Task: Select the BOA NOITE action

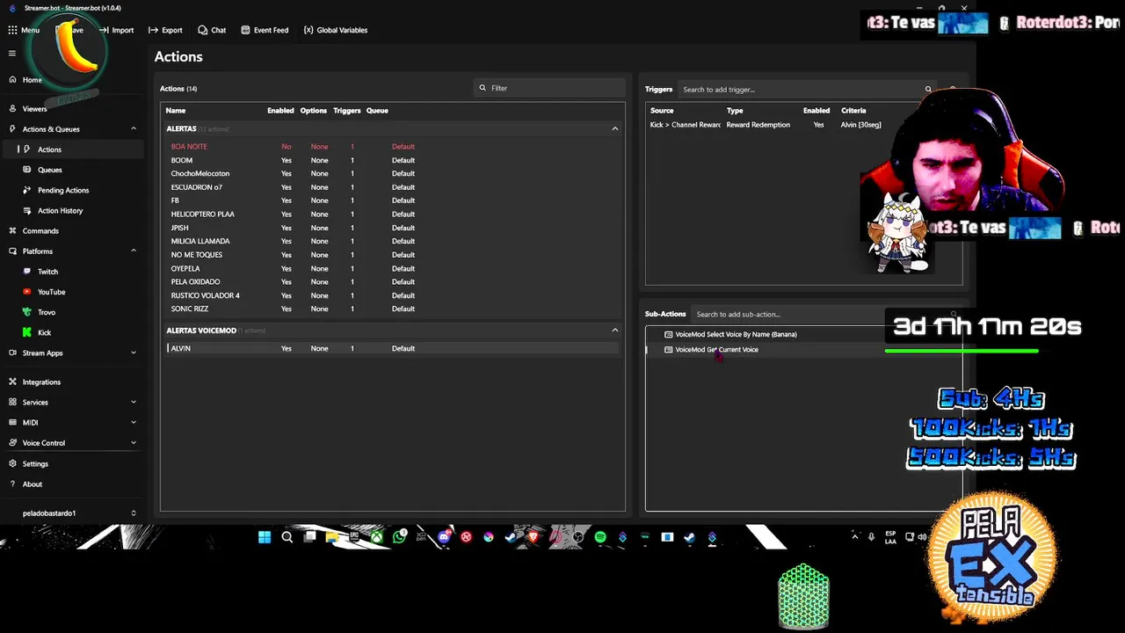Action: [189, 147]
